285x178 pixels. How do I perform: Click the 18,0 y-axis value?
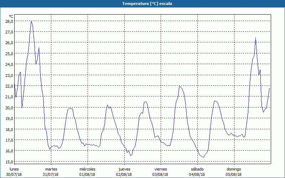pyautogui.click(x=9, y=129)
